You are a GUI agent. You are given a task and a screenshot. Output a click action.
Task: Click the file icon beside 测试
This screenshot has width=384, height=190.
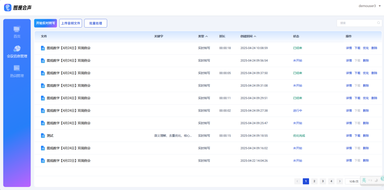pyautogui.click(x=43, y=136)
